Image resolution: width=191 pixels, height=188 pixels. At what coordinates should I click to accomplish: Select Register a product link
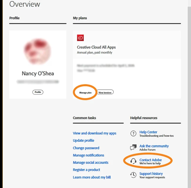[x=86, y=170]
